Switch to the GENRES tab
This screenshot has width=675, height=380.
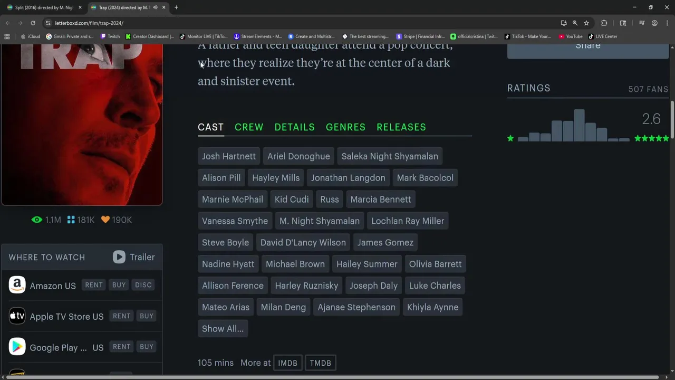(345, 127)
